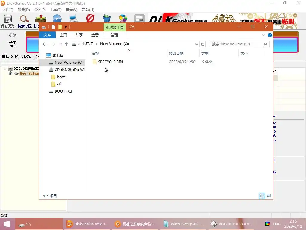Click the drive icon in Explorer title bar

click(x=44, y=27)
